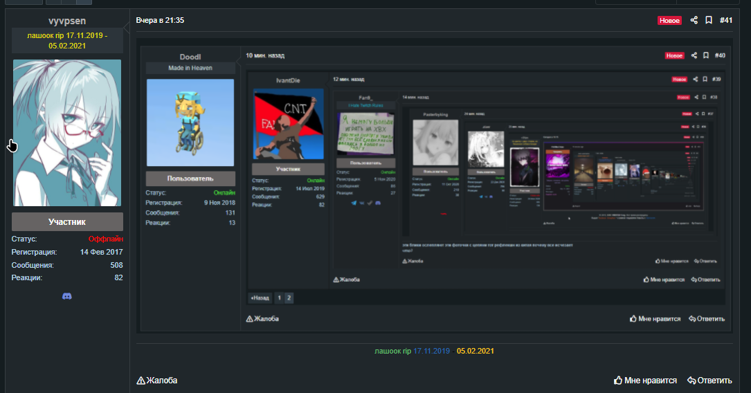Click the share icon on post #41
Viewport: 751px width, 393px height.
694,20
